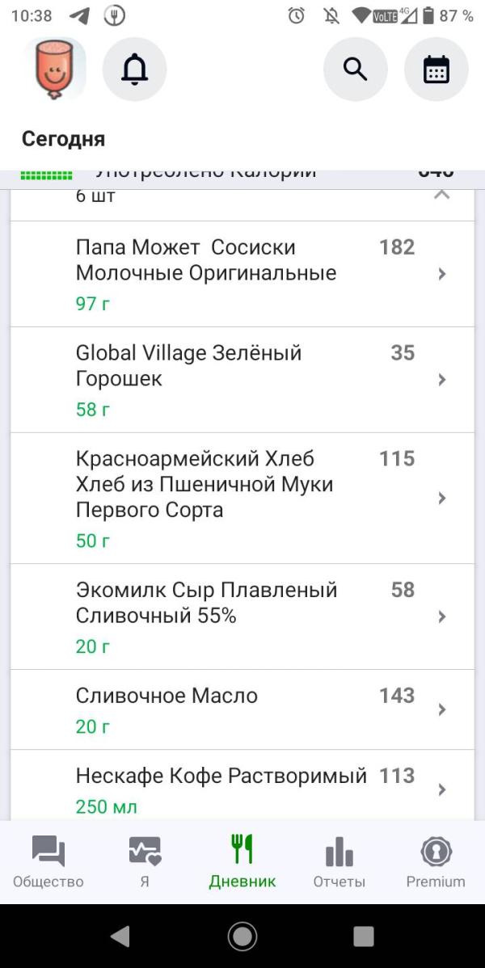Open the calendar date picker icon
This screenshot has width=485, height=968.
point(436,69)
